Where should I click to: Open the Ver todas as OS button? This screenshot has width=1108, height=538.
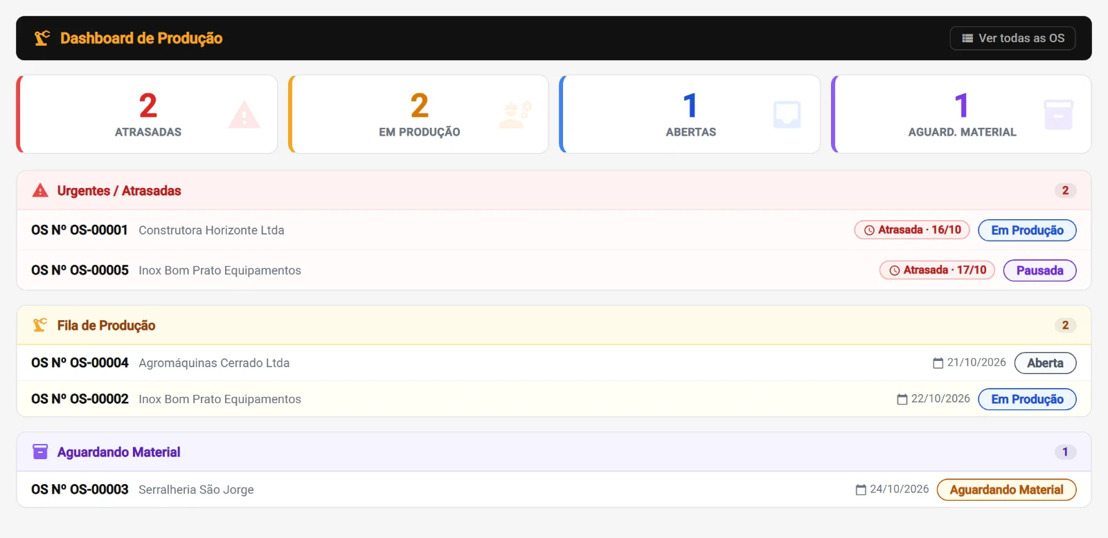point(1012,38)
